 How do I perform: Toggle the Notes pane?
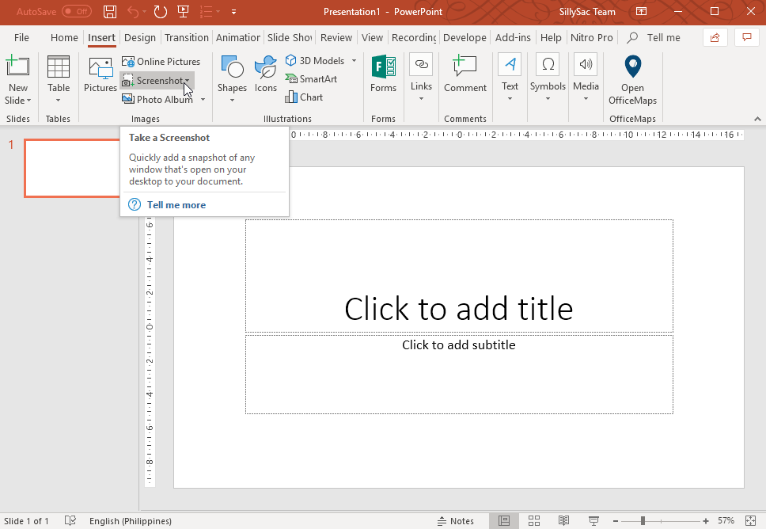click(456, 520)
